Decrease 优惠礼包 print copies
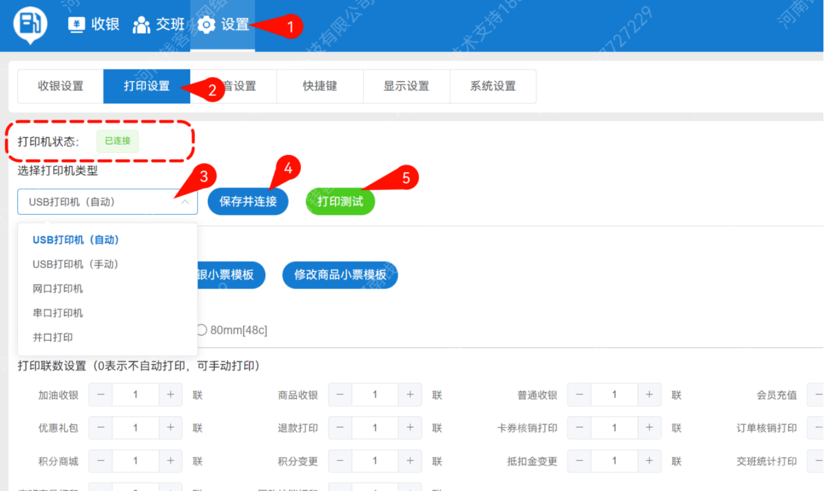Image resolution: width=824 pixels, height=491 pixels. pos(101,428)
